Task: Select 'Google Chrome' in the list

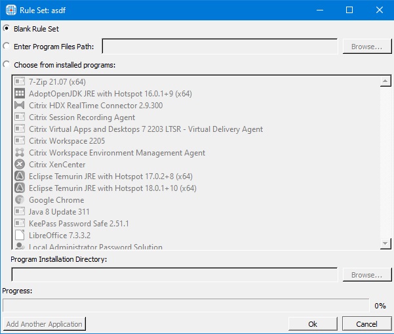Action: (x=56, y=200)
